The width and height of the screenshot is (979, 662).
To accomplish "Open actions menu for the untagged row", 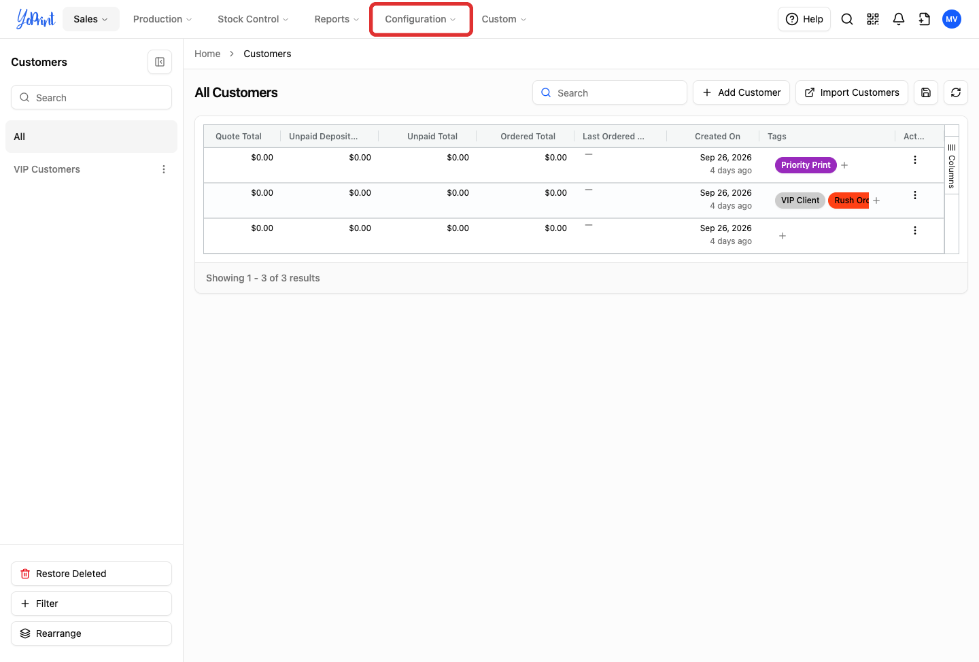I will pyautogui.click(x=915, y=230).
